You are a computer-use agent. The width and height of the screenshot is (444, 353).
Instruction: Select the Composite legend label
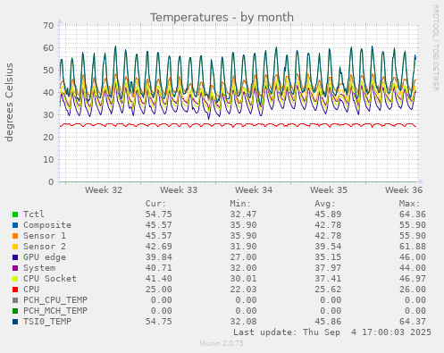[x=47, y=225]
